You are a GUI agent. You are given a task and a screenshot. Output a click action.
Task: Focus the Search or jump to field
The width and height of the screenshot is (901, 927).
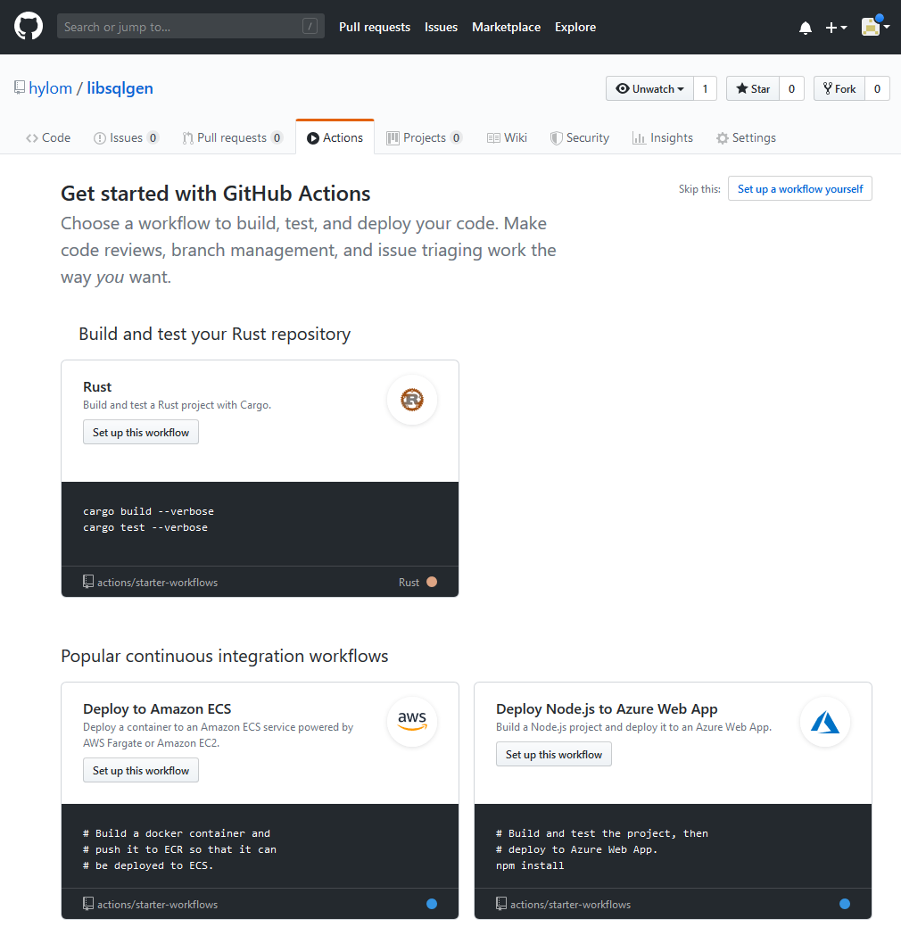[x=190, y=27]
